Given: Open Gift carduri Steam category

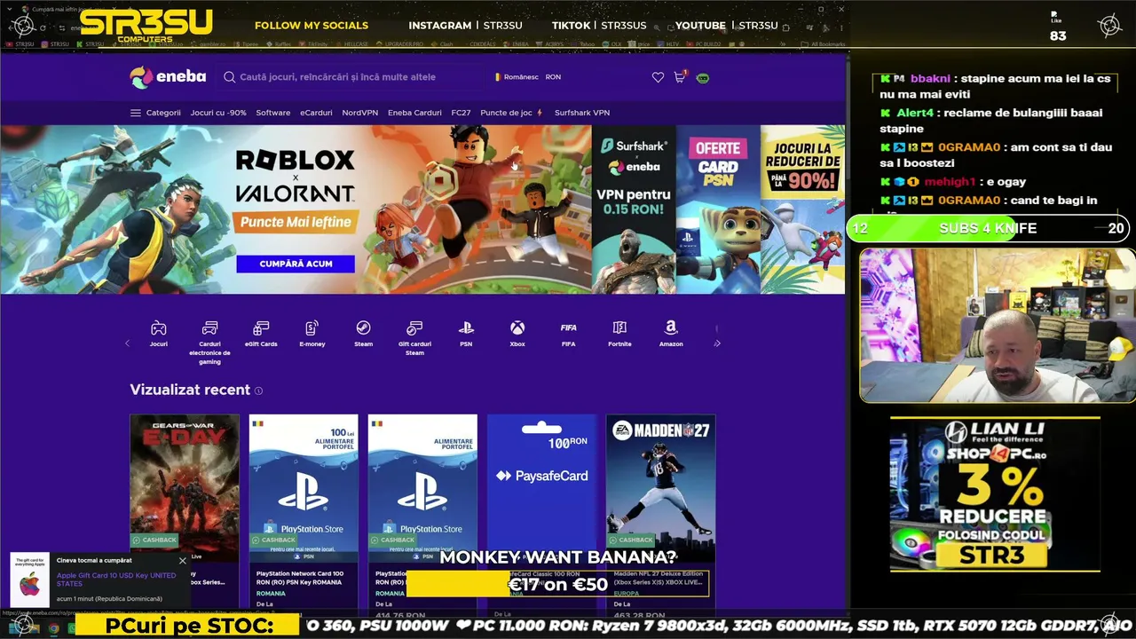Looking at the screenshot, I should [x=414, y=337].
